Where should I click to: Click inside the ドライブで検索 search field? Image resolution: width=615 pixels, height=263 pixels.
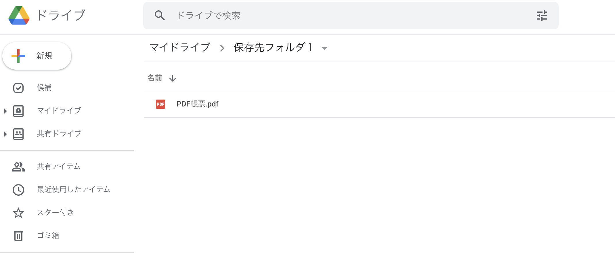(259, 16)
